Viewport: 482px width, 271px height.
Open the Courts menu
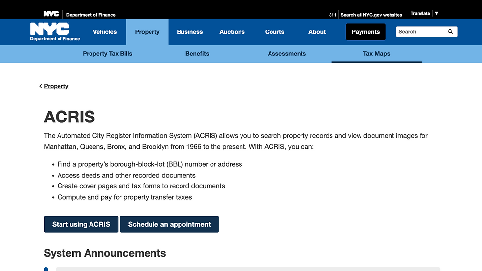coord(274,32)
